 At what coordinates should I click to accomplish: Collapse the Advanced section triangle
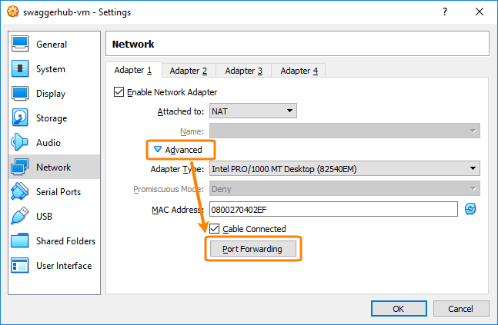pyautogui.click(x=158, y=150)
